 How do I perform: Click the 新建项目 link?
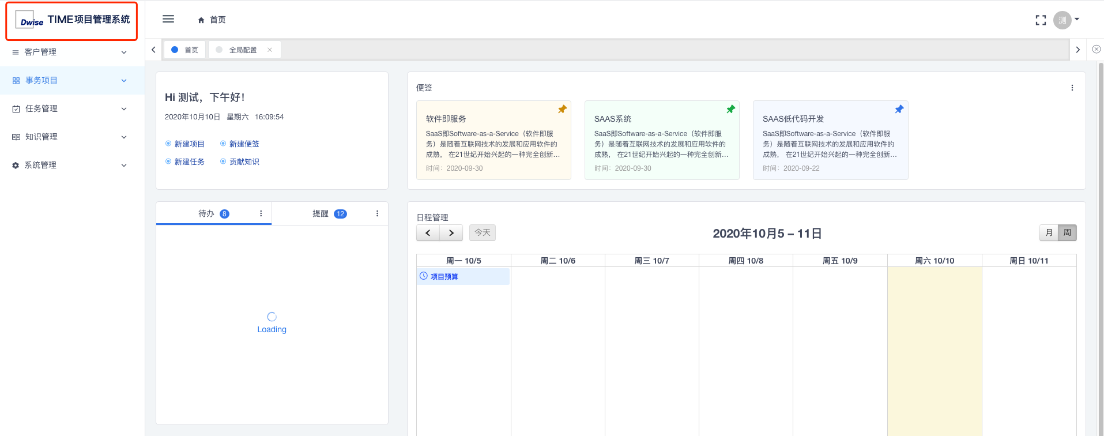tap(190, 144)
